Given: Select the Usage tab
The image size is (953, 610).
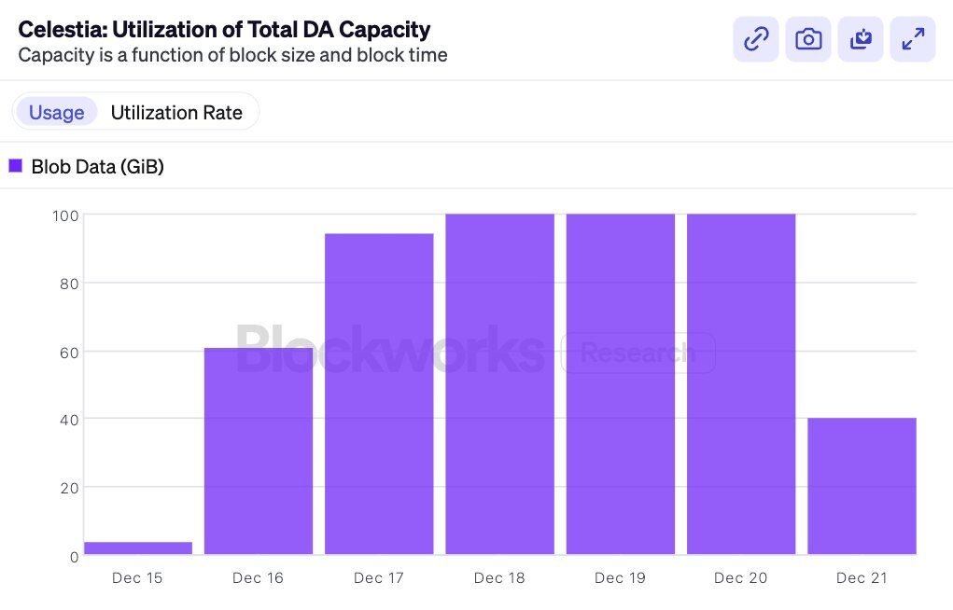Looking at the screenshot, I should pyautogui.click(x=56, y=113).
